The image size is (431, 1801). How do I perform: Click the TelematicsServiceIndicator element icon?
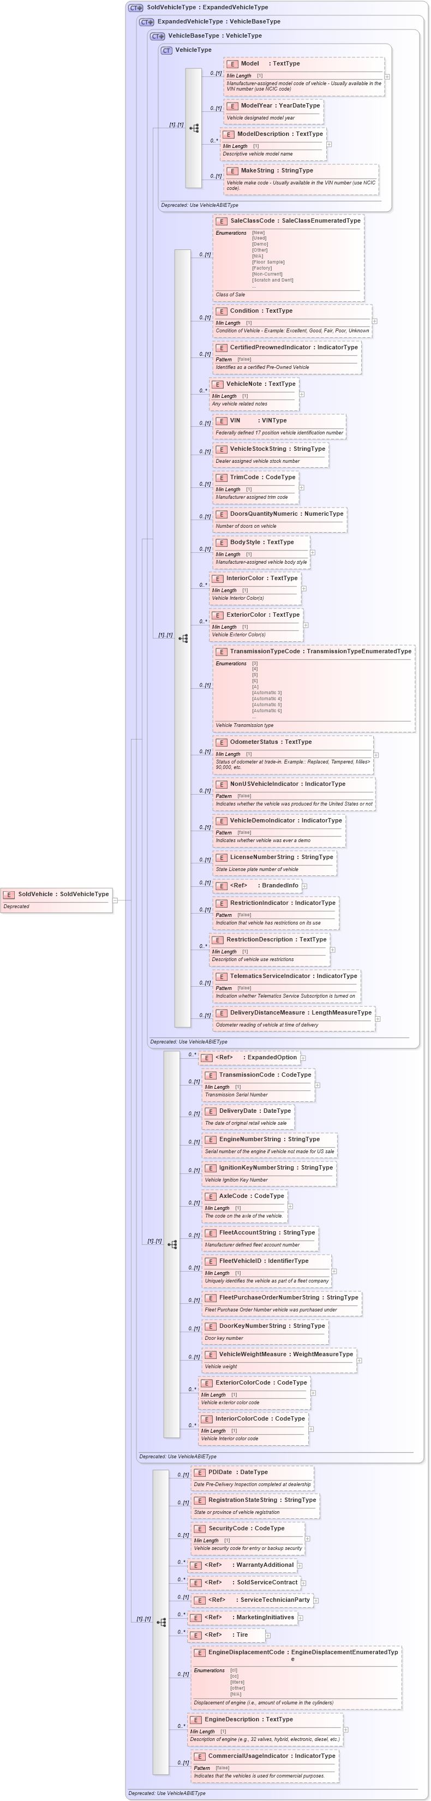pos(222,977)
